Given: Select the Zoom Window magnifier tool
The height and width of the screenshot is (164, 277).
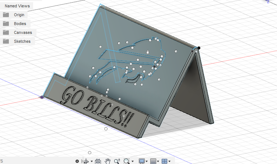Looking at the screenshot, I should (126, 161).
